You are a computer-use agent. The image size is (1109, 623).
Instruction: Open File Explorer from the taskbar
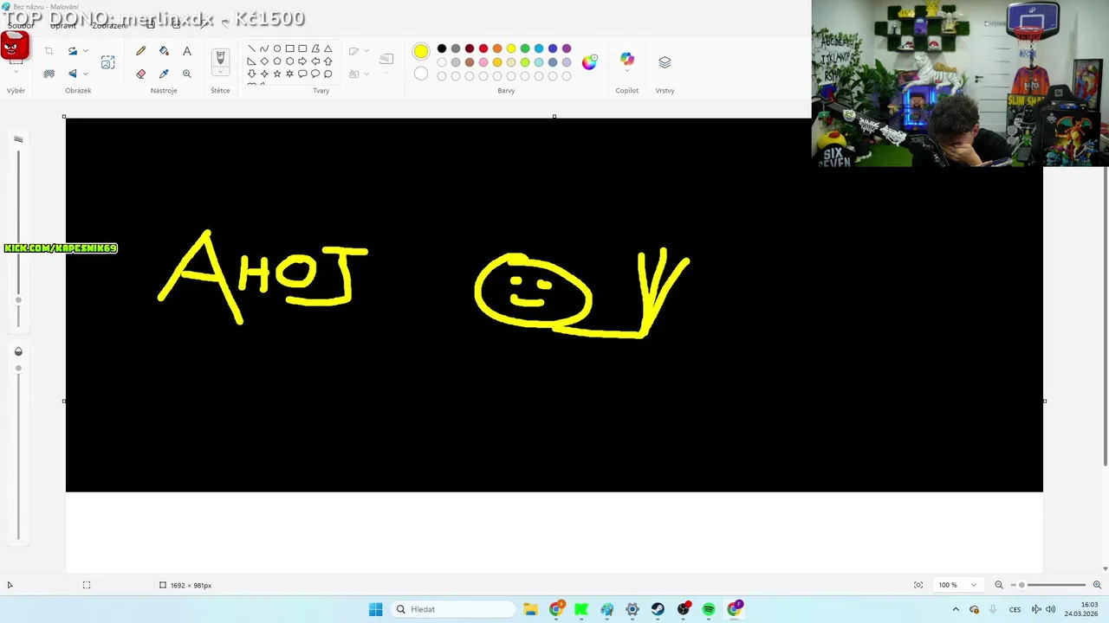(x=530, y=609)
